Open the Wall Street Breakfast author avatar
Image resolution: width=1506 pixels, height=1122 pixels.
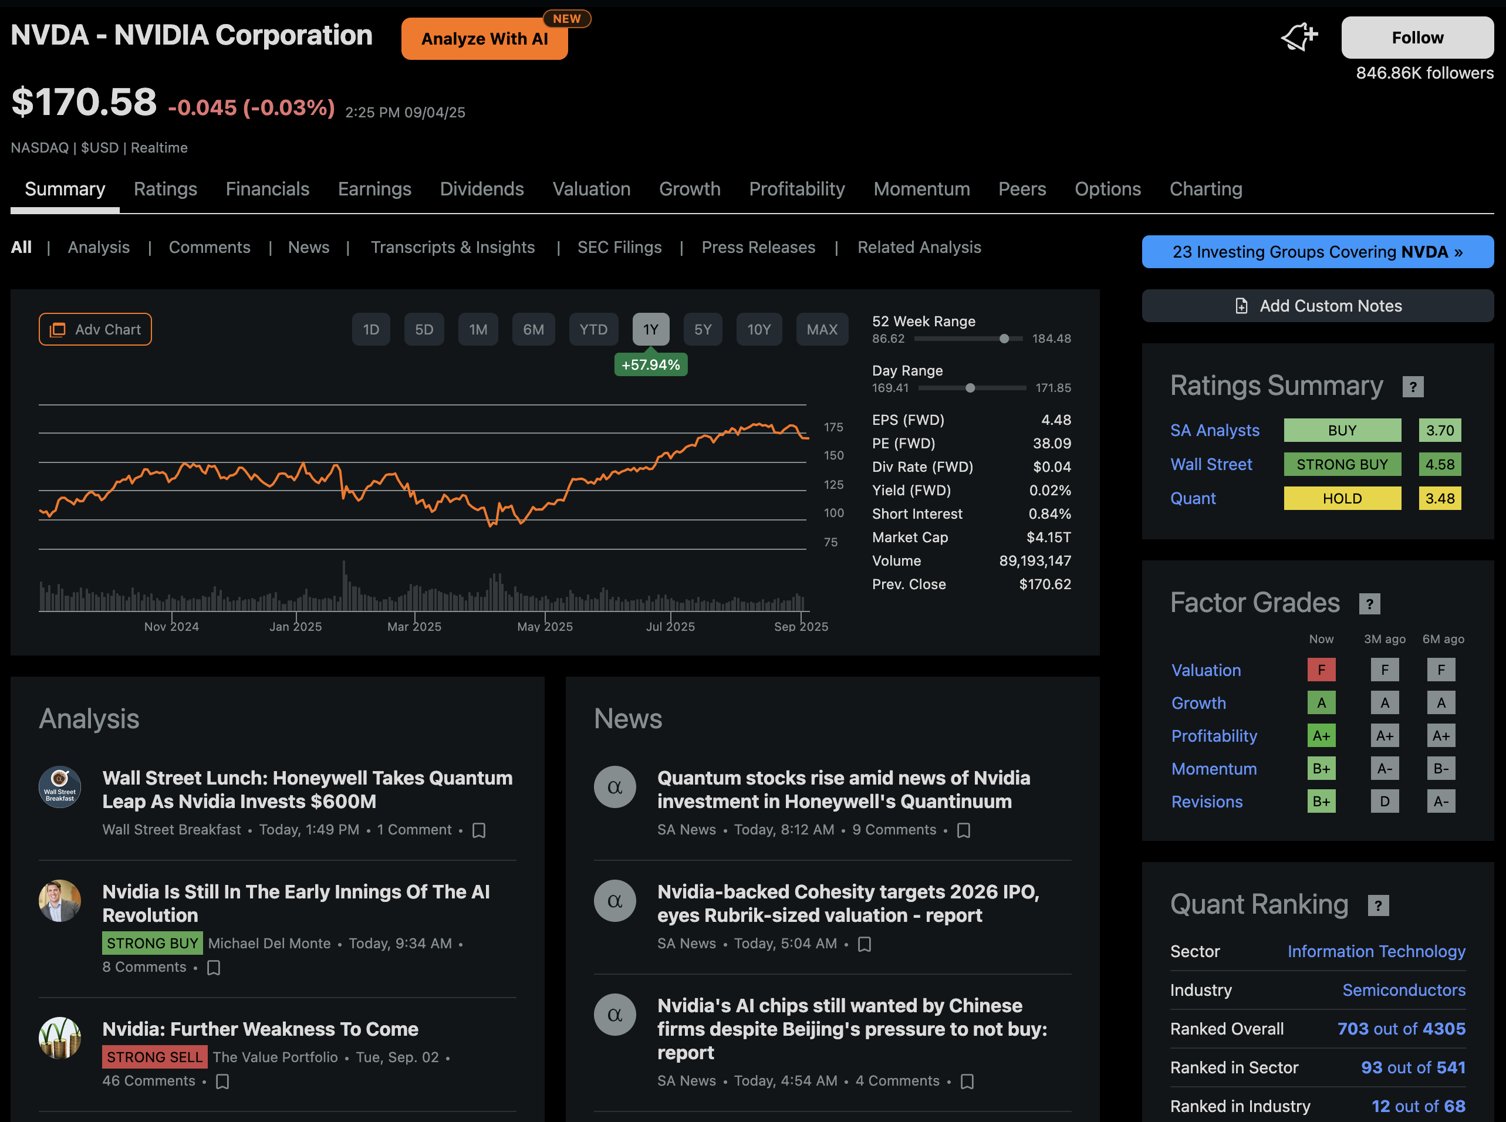click(x=60, y=787)
